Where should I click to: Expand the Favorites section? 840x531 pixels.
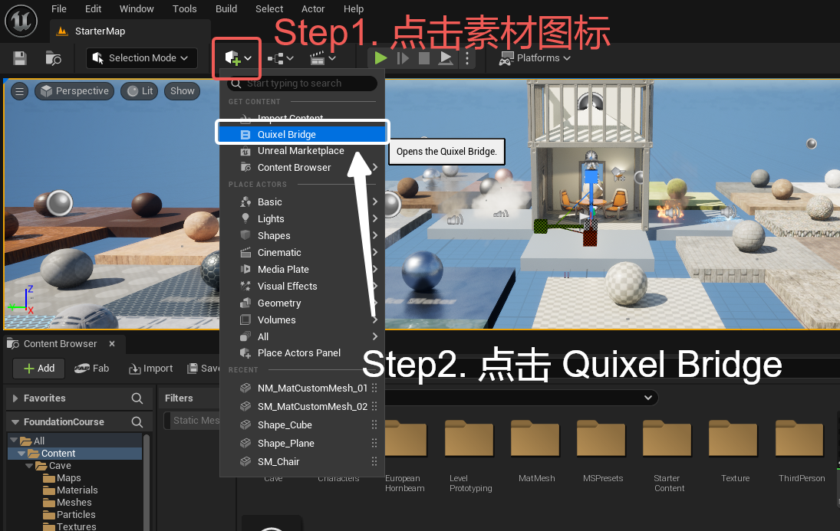(x=15, y=398)
